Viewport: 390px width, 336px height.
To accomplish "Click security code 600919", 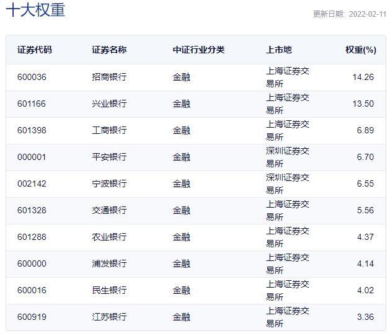I will [32, 317].
